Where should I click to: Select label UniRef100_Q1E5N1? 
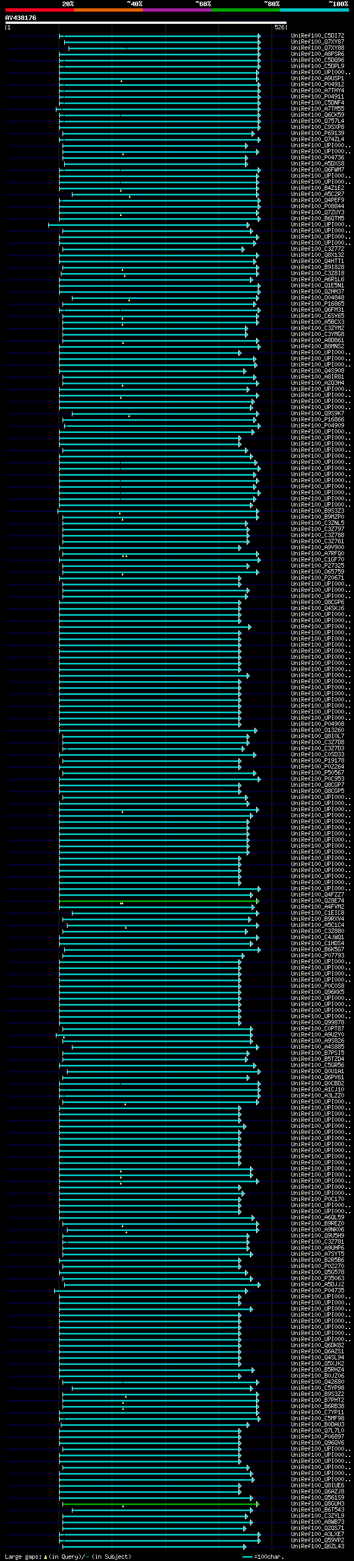coord(317,285)
